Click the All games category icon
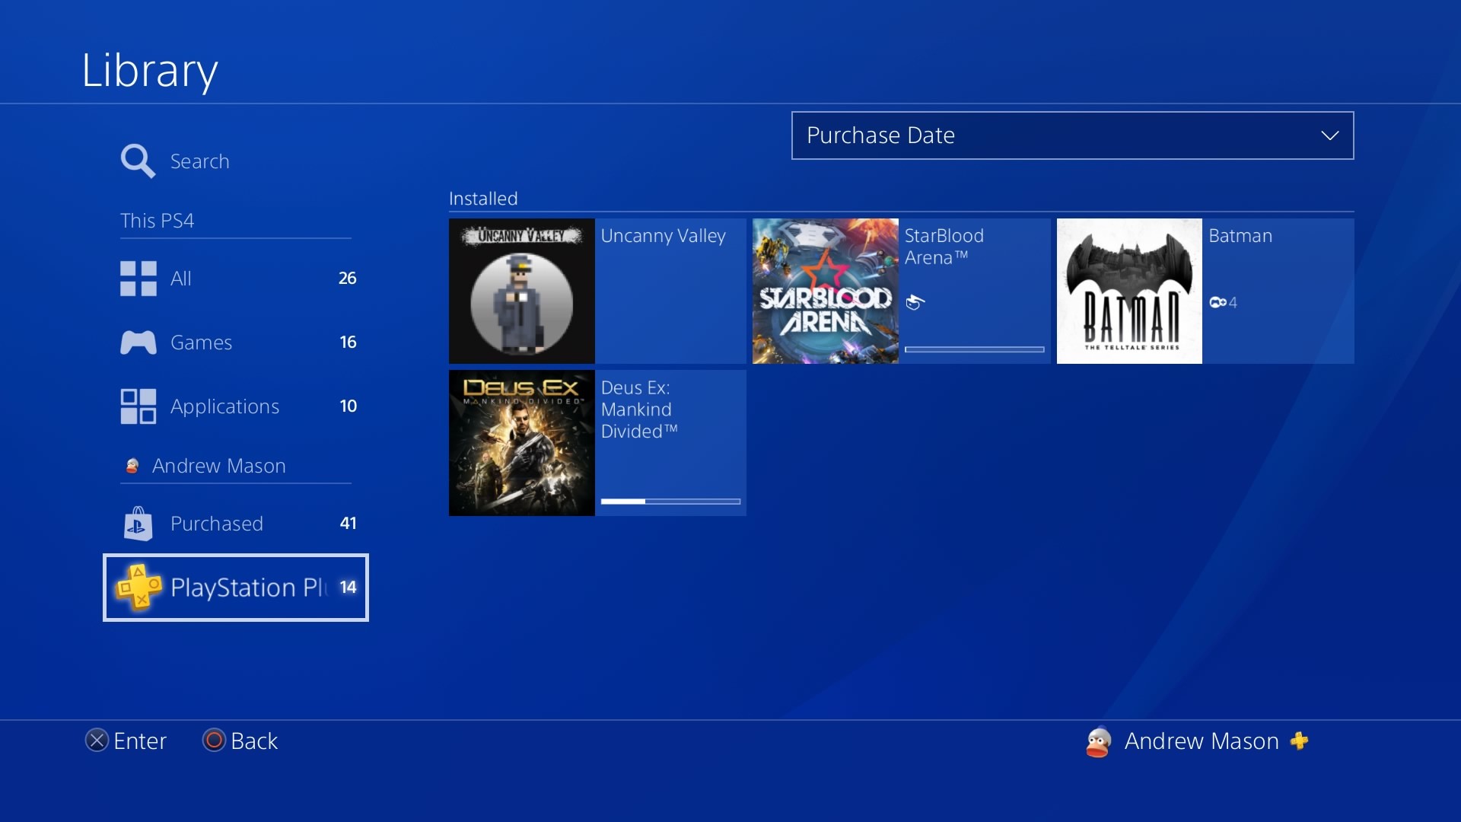1461x822 pixels. 138,277
